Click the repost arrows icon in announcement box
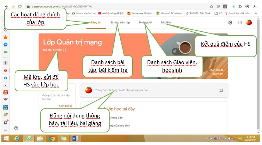This screenshot has height=145, width=262. [221, 90]
